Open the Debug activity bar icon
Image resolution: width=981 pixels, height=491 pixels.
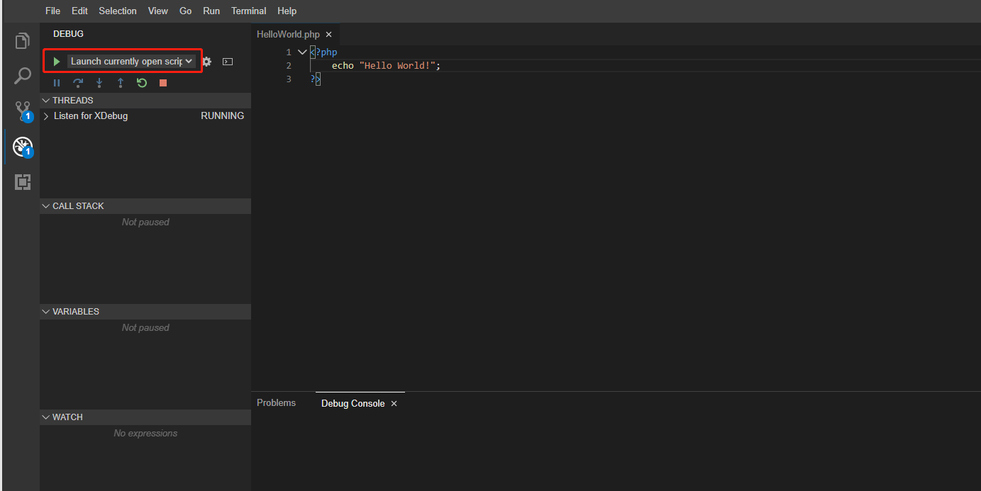pos(23,147)
